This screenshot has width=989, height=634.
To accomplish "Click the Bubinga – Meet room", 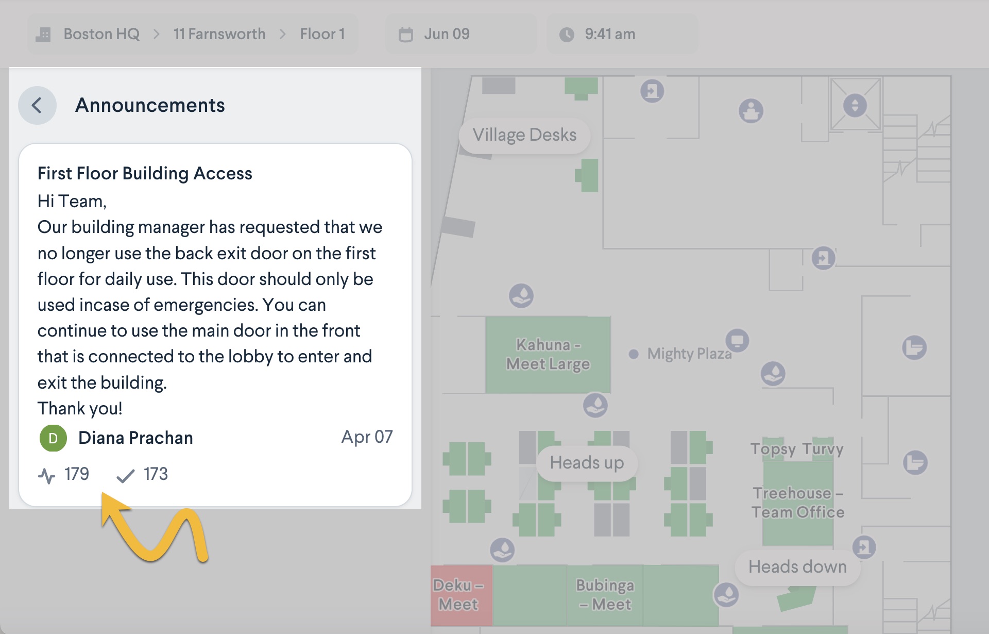I will [605, 595].
